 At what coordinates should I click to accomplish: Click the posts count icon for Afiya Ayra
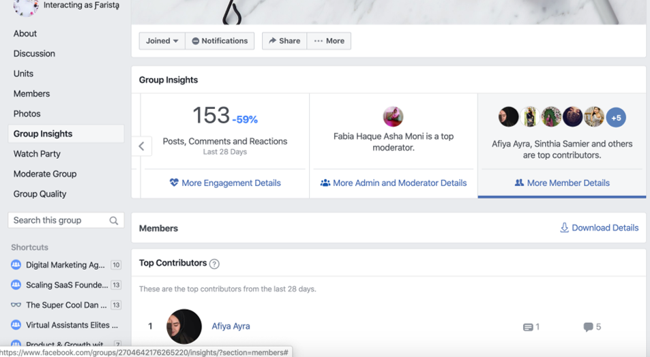click(528, 327)
